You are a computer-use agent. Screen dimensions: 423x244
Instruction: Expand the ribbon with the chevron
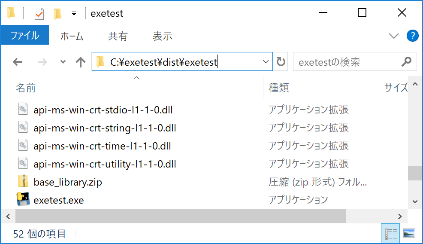(393, 36)
